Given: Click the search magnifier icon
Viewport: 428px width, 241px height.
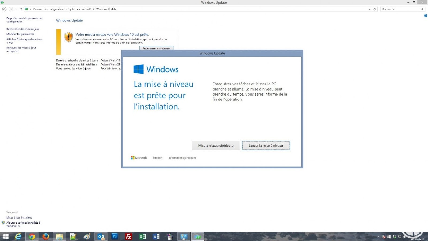Looking at the screenshot, I should [x=422, y=9].
